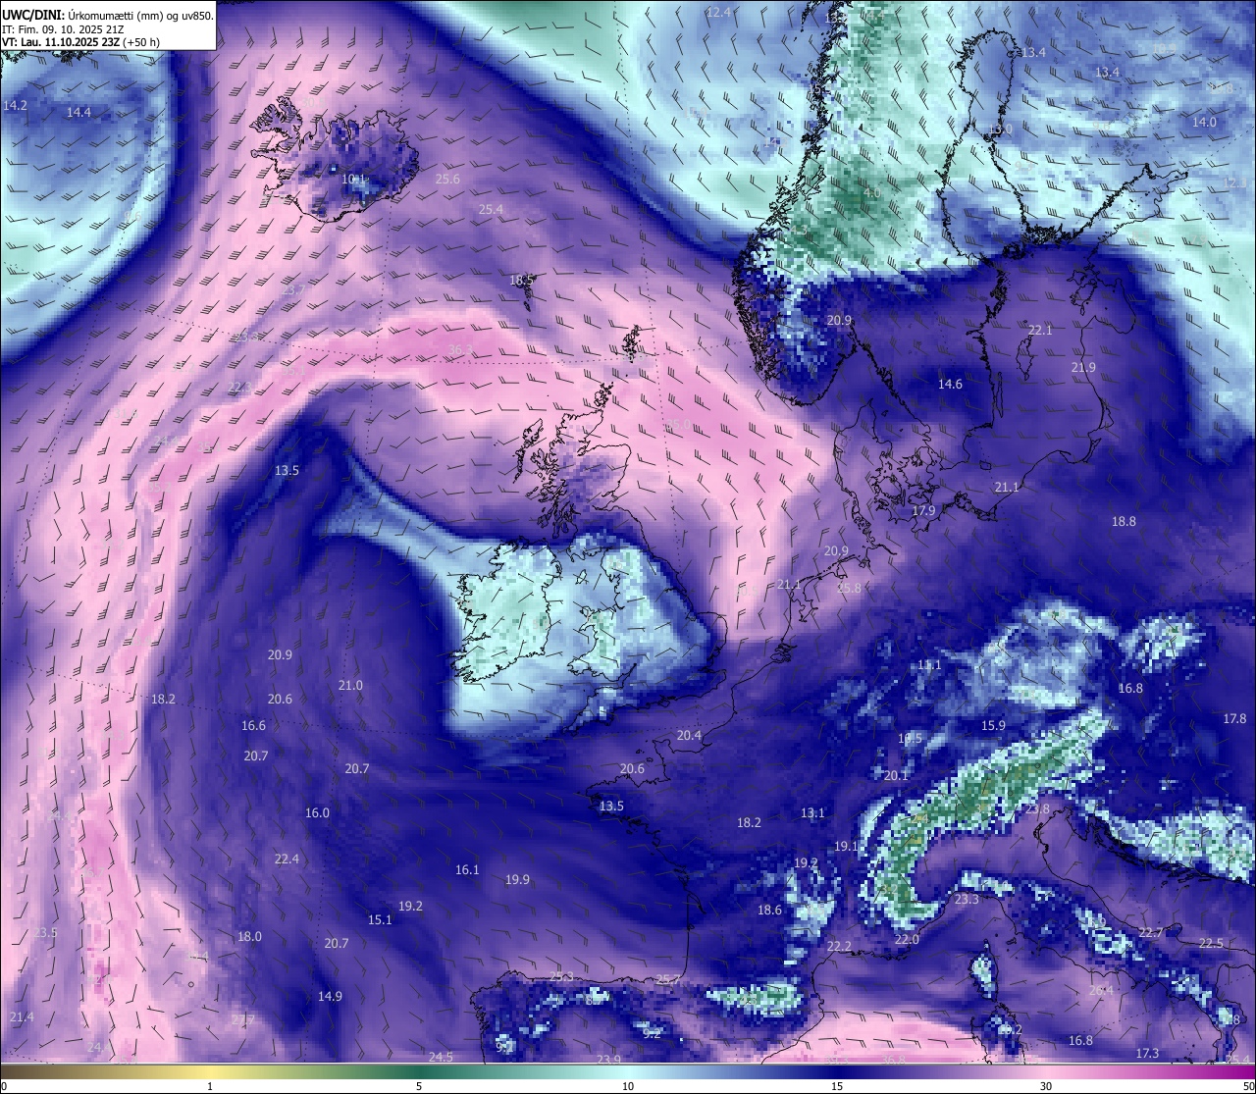Click the 25.7 value over northern Spain
Image resolution: width=1256 pixels, height=1094 pixels.
pyautogui.click(x=667, y=980)
